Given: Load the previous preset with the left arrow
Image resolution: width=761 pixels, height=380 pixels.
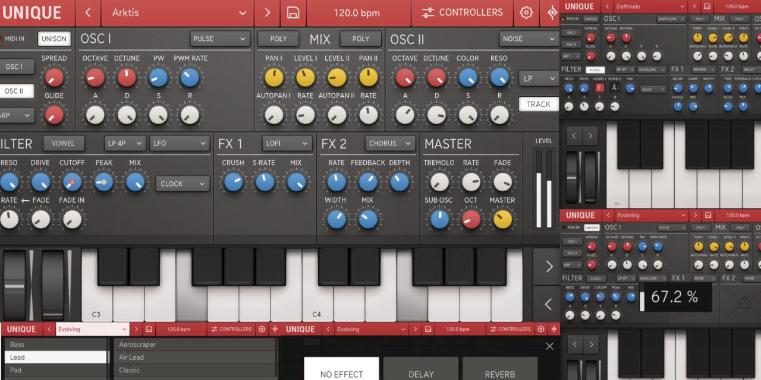Looking at the screenshot, I should click(87, 12).
